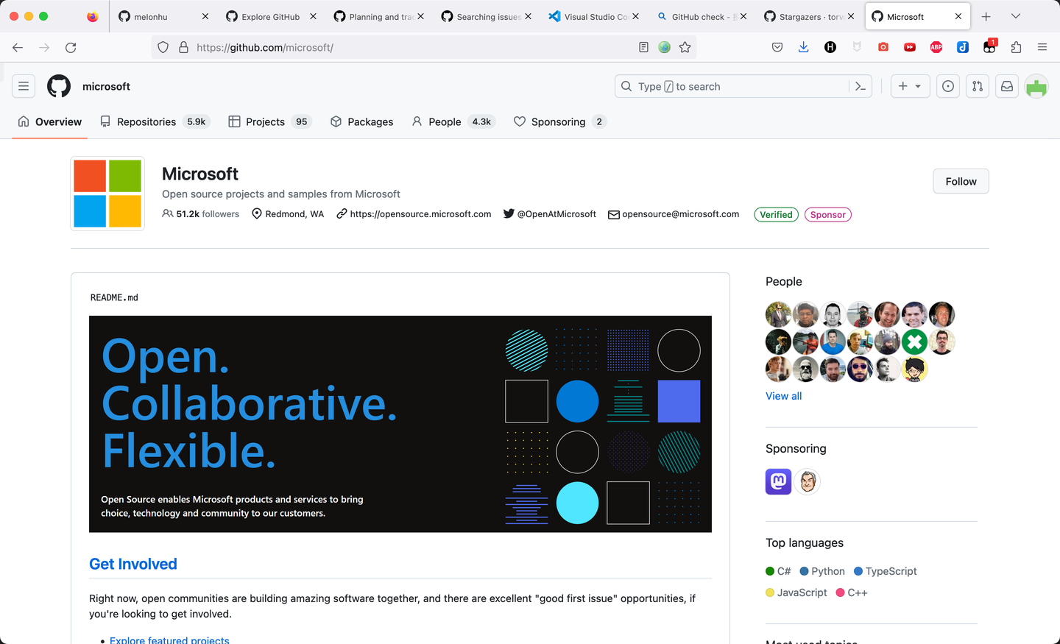This screenshot has height=644, width=1060.
Task: Click the browser back arrow
Action: pyautogui.click(x=18, y=47)
